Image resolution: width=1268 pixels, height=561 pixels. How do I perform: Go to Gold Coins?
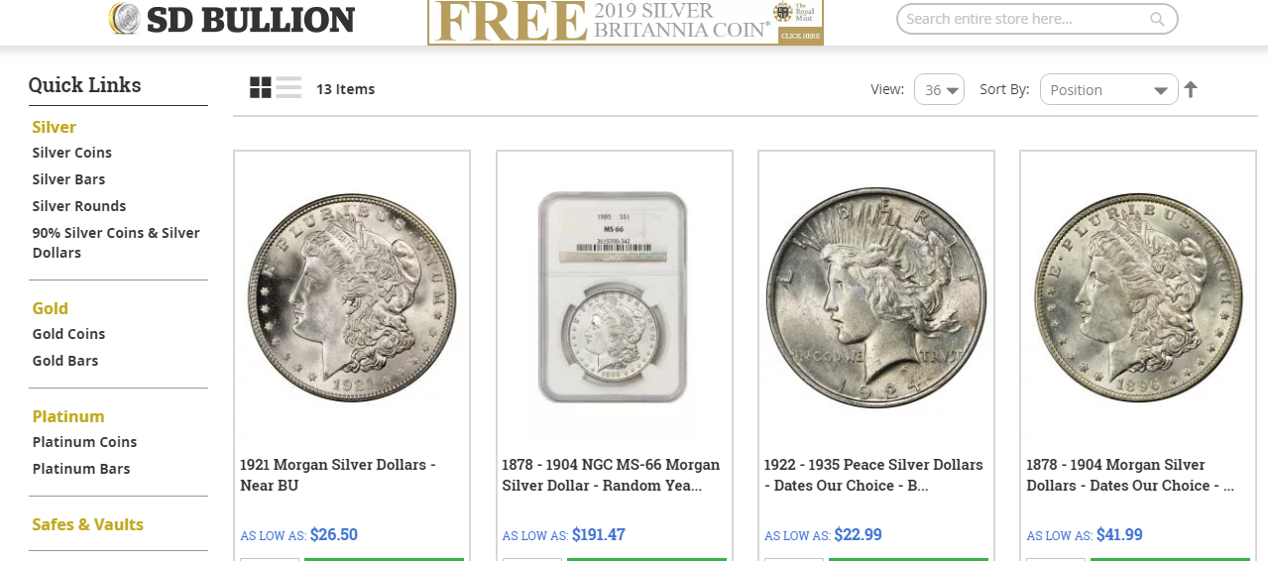click(68, 334)
